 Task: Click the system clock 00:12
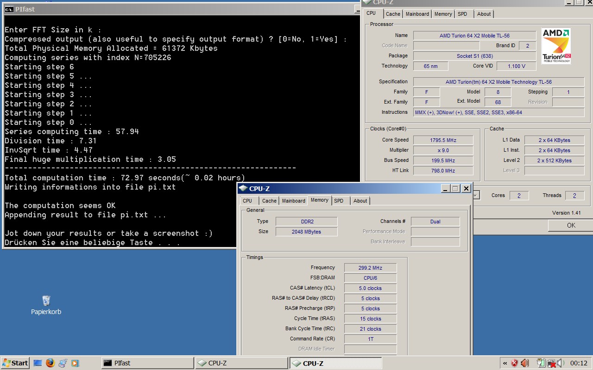[x=579, y=363]
